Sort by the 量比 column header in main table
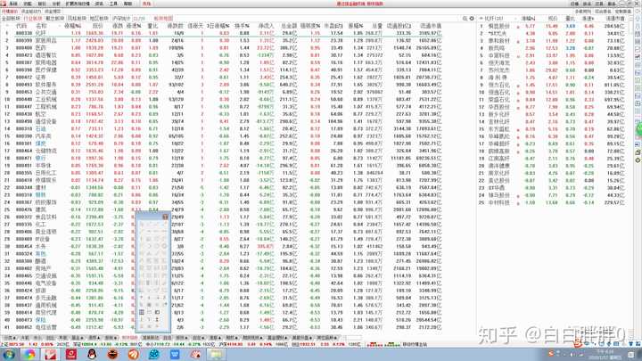 pyautogui.click(x=152, y=26)
